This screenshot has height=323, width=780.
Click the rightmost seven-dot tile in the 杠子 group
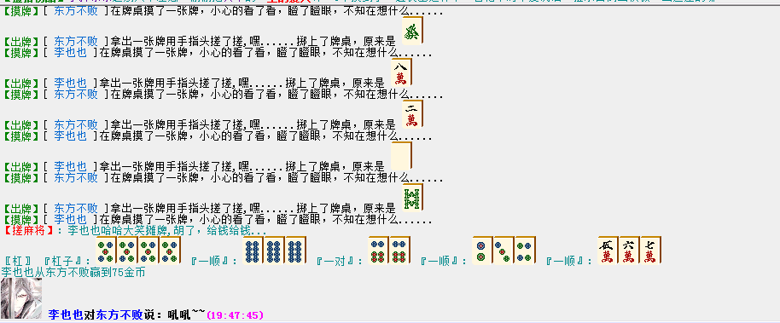tap(170, 250)
